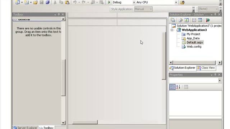Toggle auto-hide pin on Properties panel
230x129 pixels.
pos(215,75)
